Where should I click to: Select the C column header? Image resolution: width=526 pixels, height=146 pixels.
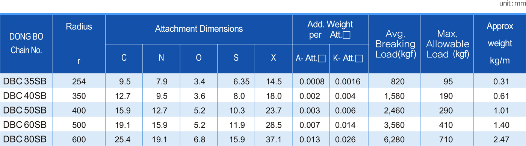(124, 58)
